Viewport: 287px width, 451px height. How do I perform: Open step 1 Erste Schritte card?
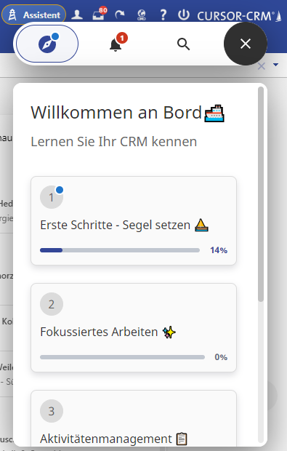[x=134, y=220]
